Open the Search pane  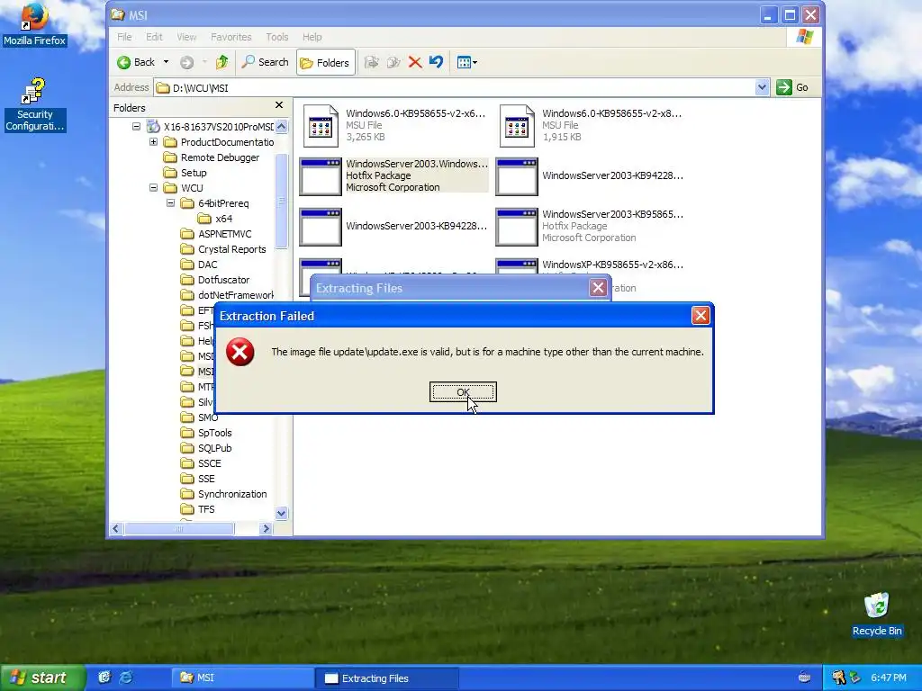[x=266, y=62]
